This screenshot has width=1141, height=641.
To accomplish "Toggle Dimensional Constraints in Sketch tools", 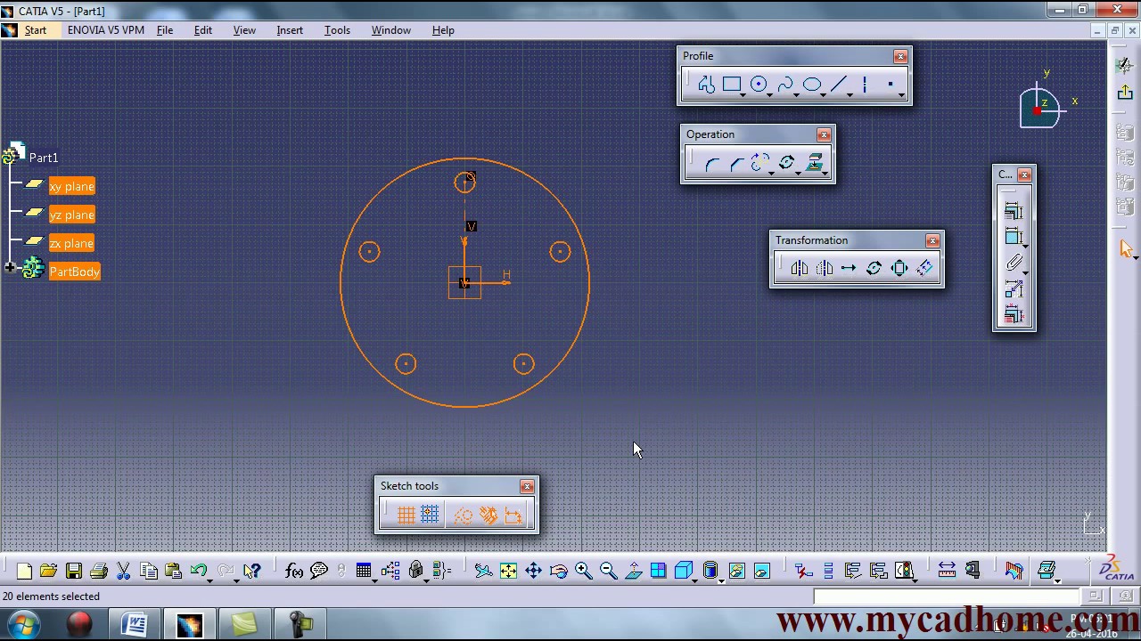I will click(x=513, y=515).
